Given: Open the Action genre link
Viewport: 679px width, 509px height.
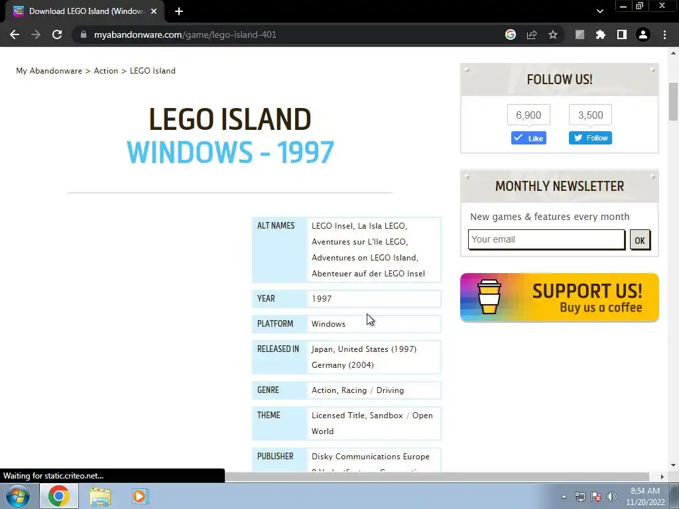Looking at the screenshot, I should (x=324, y=390).
